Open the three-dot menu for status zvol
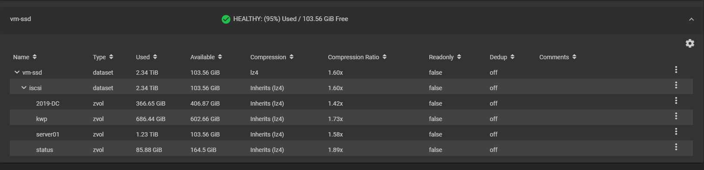Image resolution: width=704 pixels, height=170 pixels. click(x=676, y=147)
